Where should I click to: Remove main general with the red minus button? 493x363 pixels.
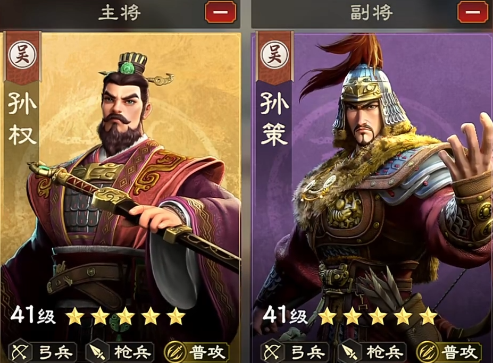pyautogui.click(x=220, y=12)
